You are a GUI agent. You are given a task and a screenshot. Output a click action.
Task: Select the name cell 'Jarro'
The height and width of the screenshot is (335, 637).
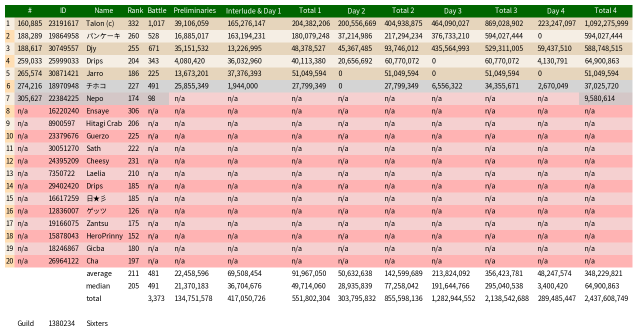(x=94, y=73)
